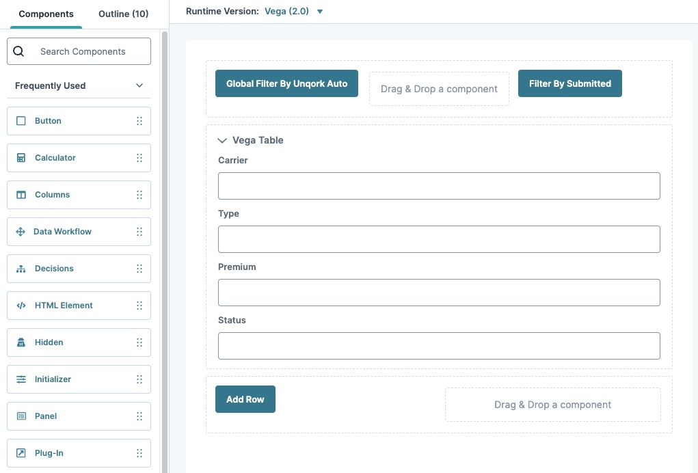Click the Hidden component icon
Image resolution: width=698 pixels, height=473 pixels.
(21, 342)
